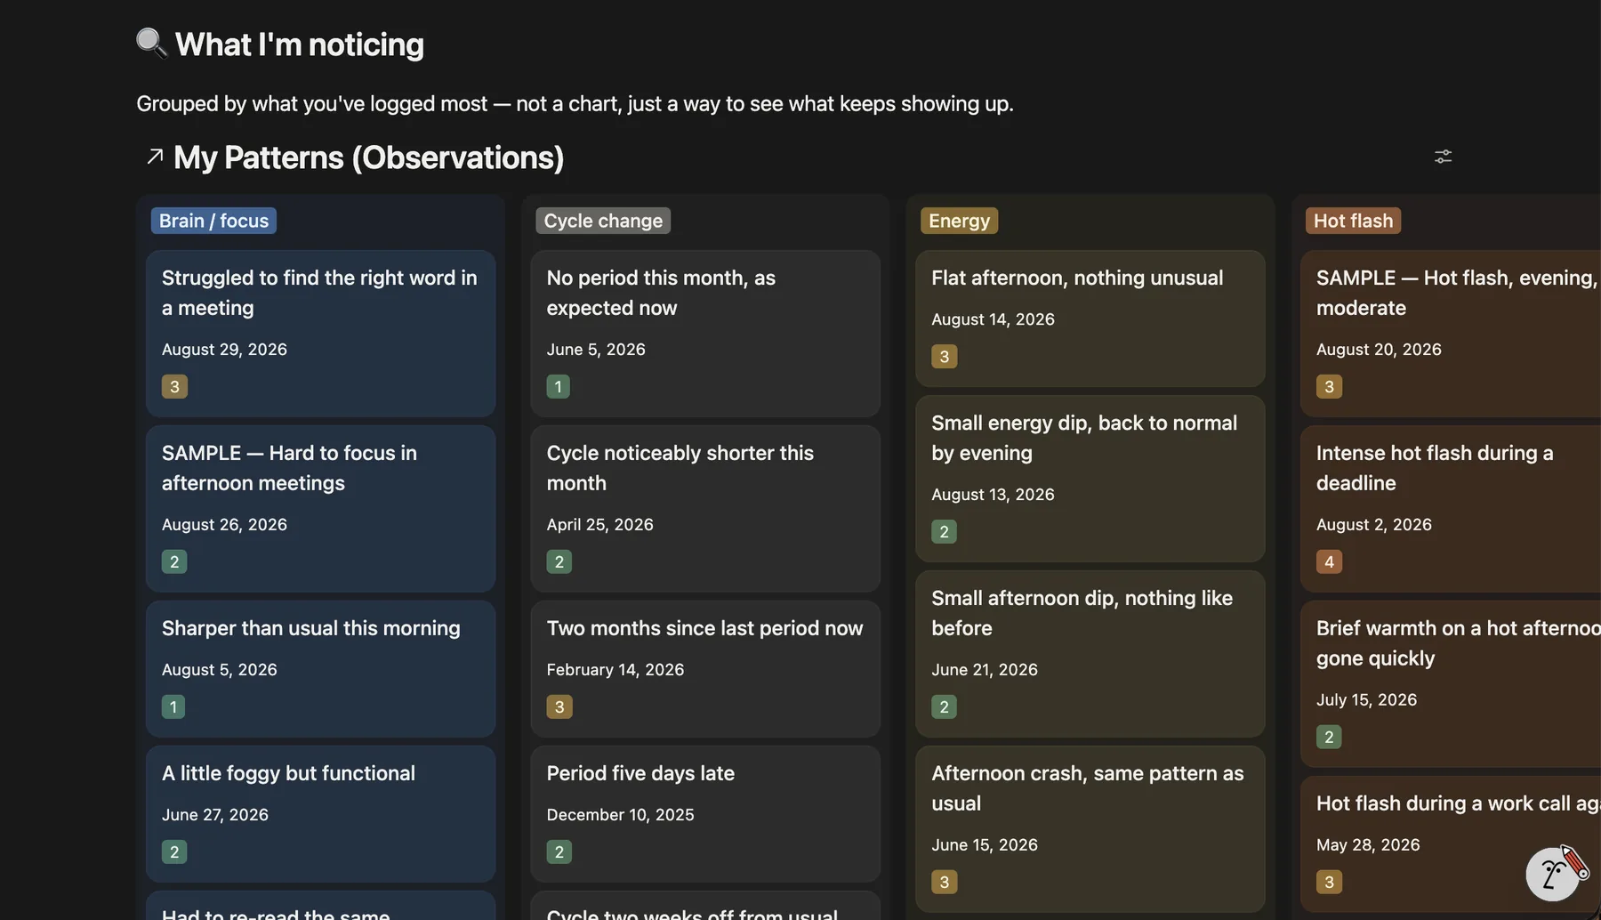Click the arrow icon beside My Patterns

155,157
